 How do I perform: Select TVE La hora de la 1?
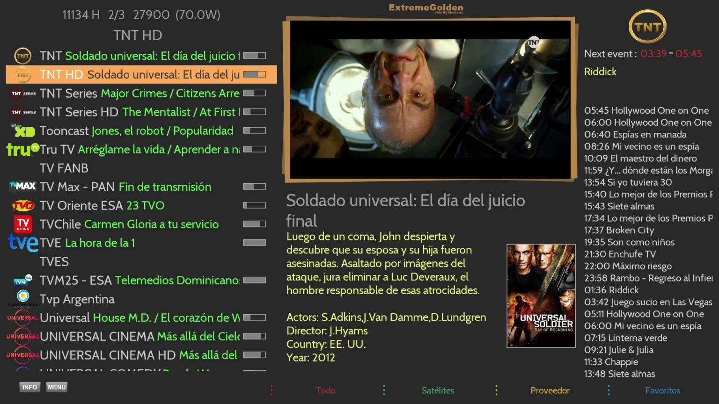[141, 243]
